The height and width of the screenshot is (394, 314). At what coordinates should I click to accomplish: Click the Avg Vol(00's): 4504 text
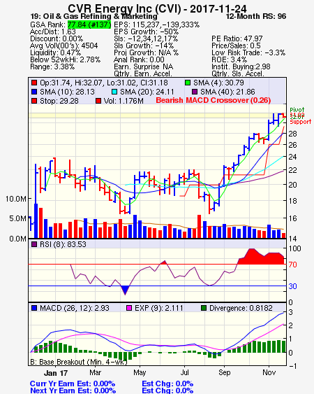64,45
